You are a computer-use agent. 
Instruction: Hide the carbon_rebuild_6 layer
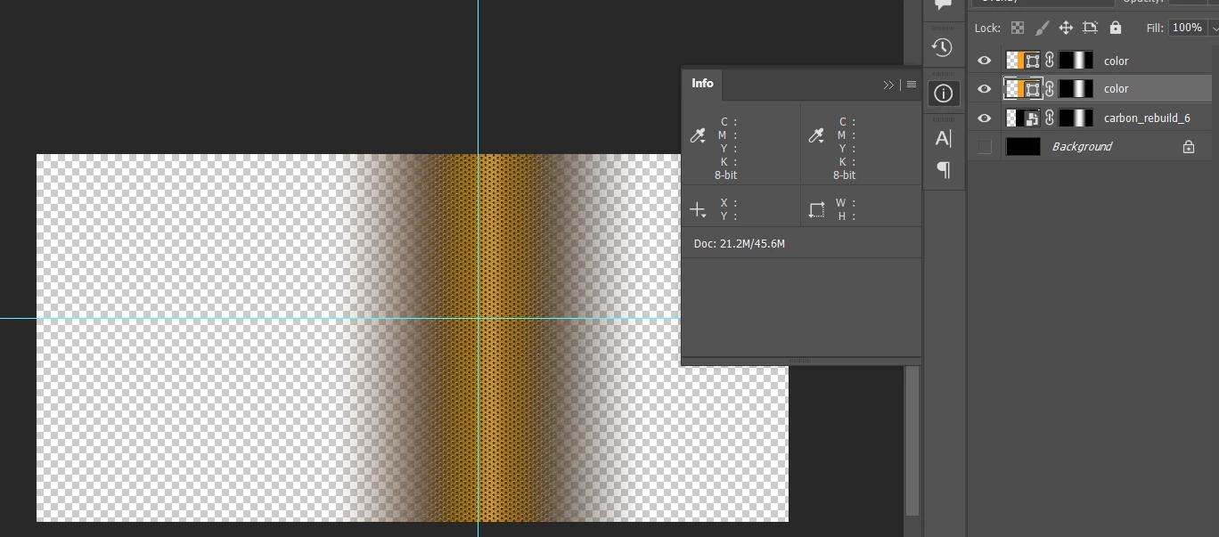[x=985, y=118]
